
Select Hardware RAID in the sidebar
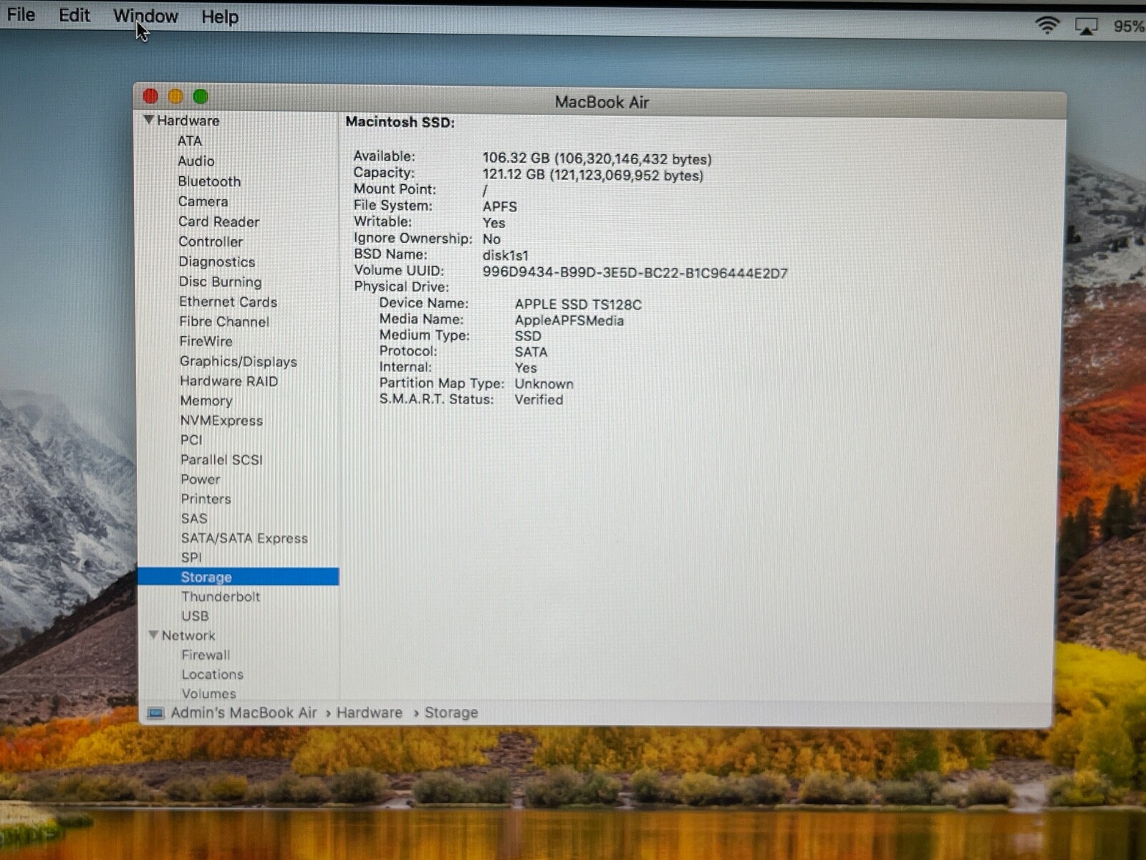click(x=228, y=381)
